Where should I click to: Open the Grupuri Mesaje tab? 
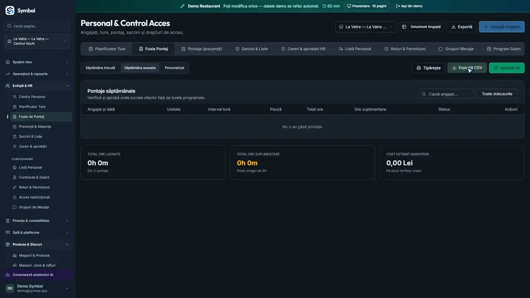[456, 49]
